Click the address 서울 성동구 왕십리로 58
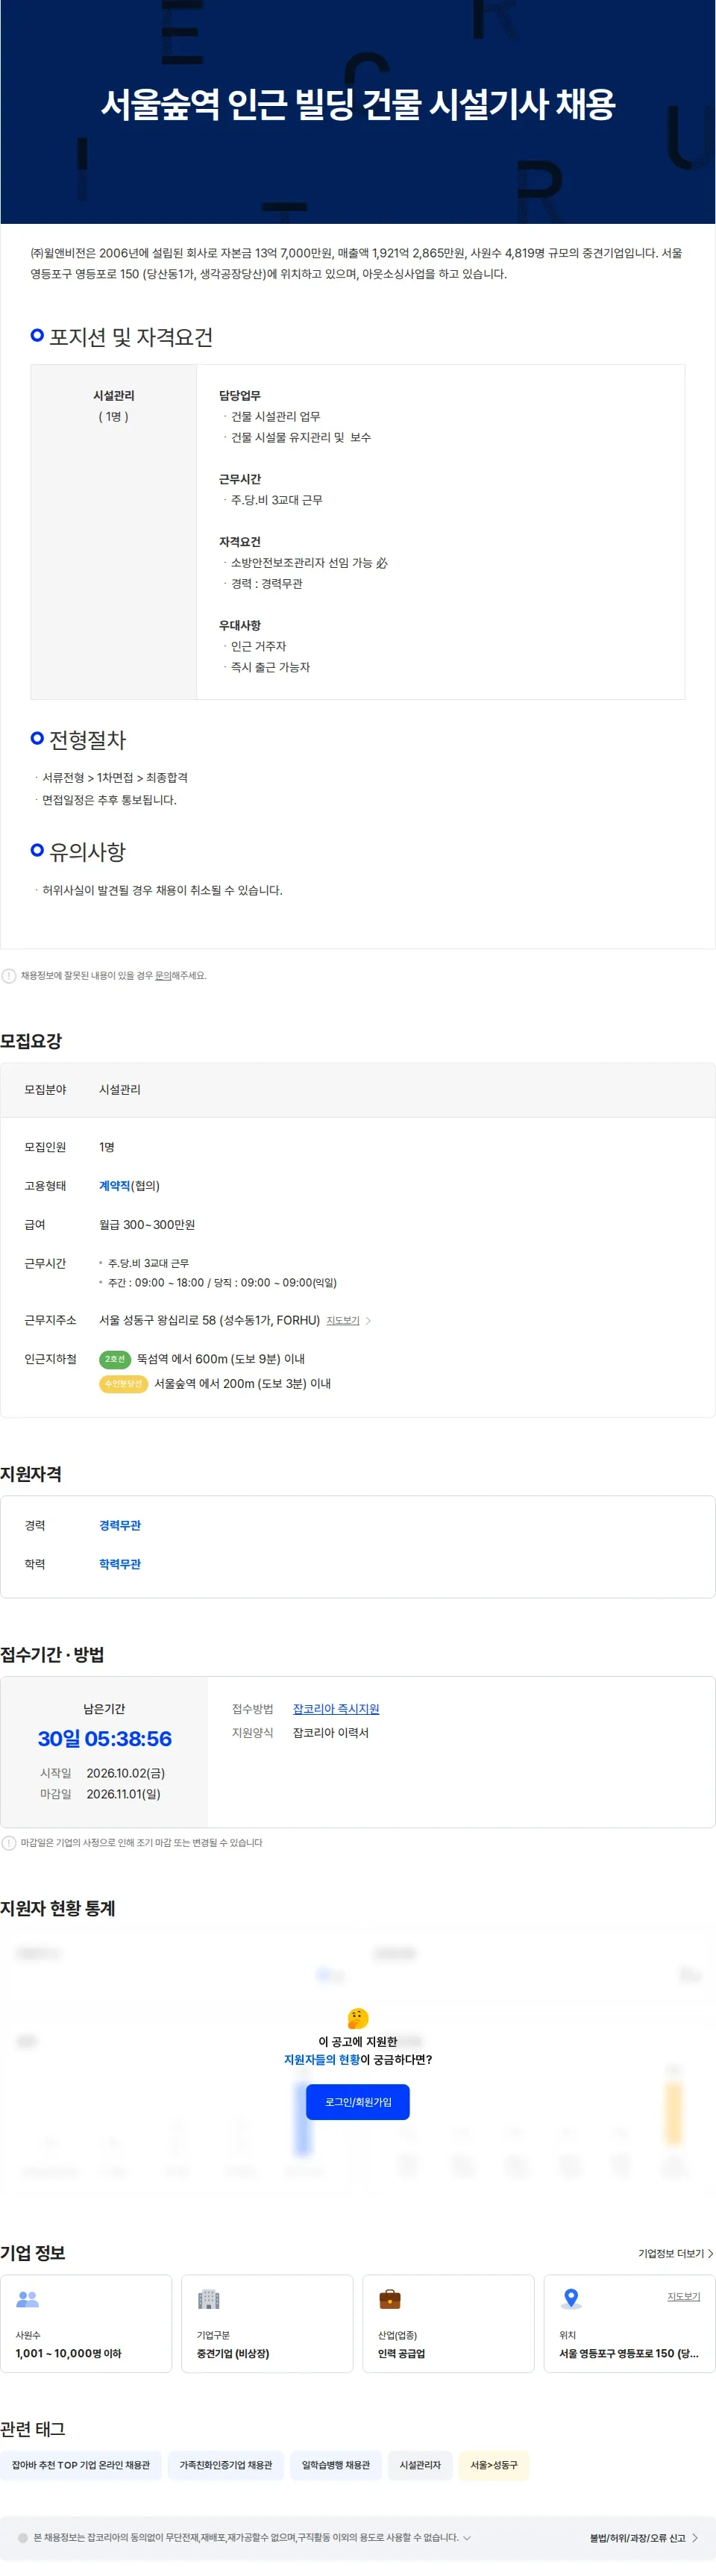Image resolution: width=716 pixels, height=2576 pixels. (x=209, y=1320)
